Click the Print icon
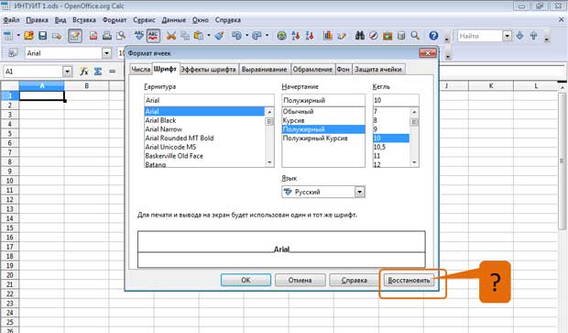Screen dimensions: 568x333 [x=107, y=36]
